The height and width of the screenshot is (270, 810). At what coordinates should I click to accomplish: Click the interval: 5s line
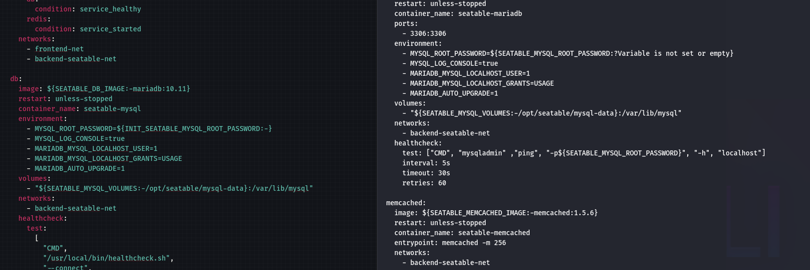click(426, 163)
